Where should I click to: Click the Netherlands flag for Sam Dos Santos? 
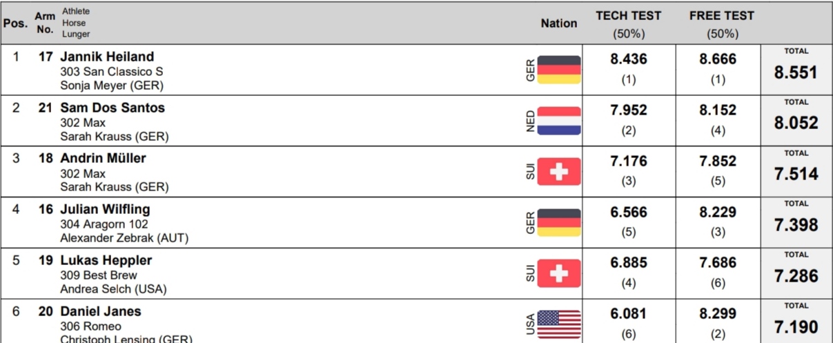(559, 121)
